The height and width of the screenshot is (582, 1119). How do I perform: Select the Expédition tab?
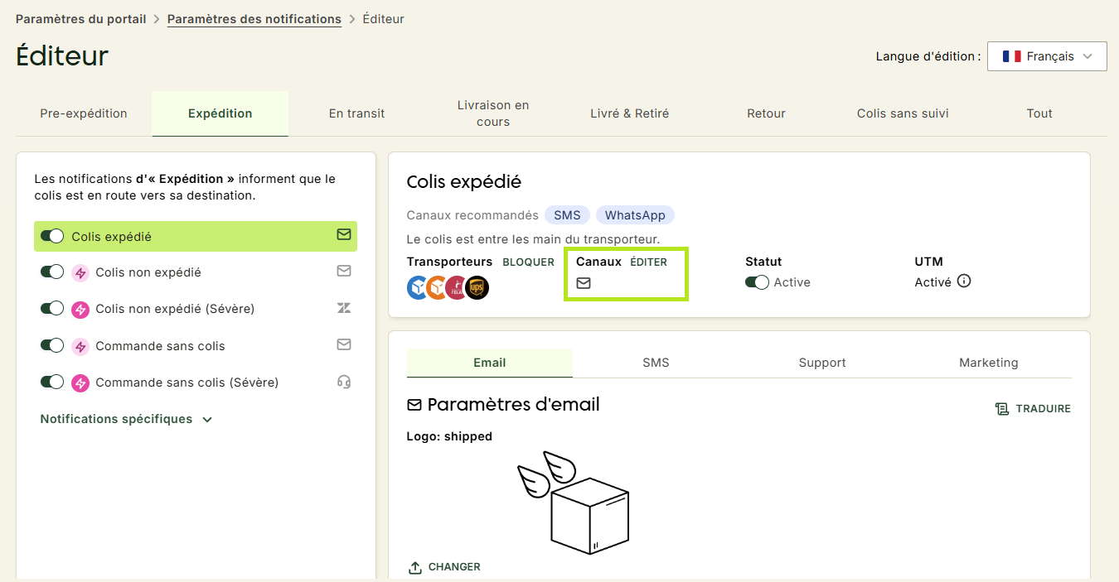point(220,113)
